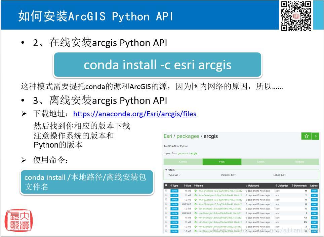Click the info icon for linux-64 py36 file

(x=196, y=191)
